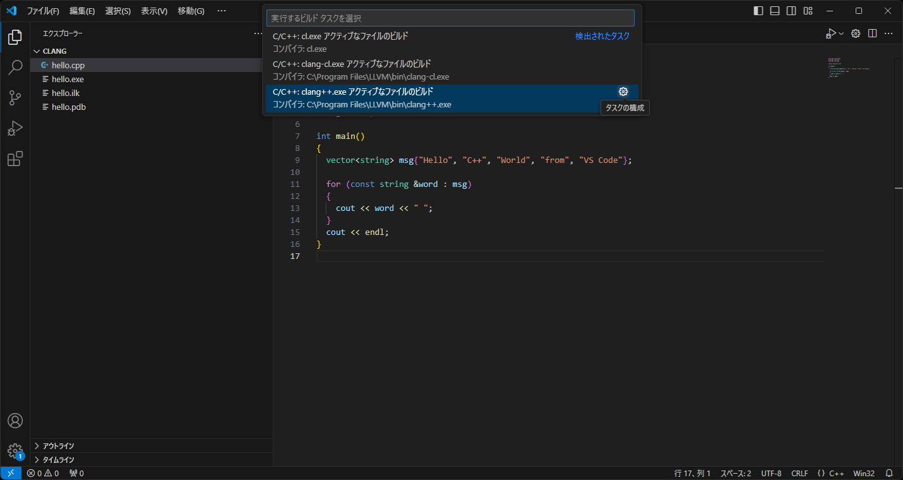The width and height of the screenshot is (903, 480).
Task: Click the notifications bell icon
Action: (890, 472)
